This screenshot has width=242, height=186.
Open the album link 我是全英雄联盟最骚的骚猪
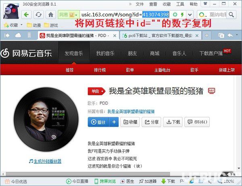(x=131, y=111)
